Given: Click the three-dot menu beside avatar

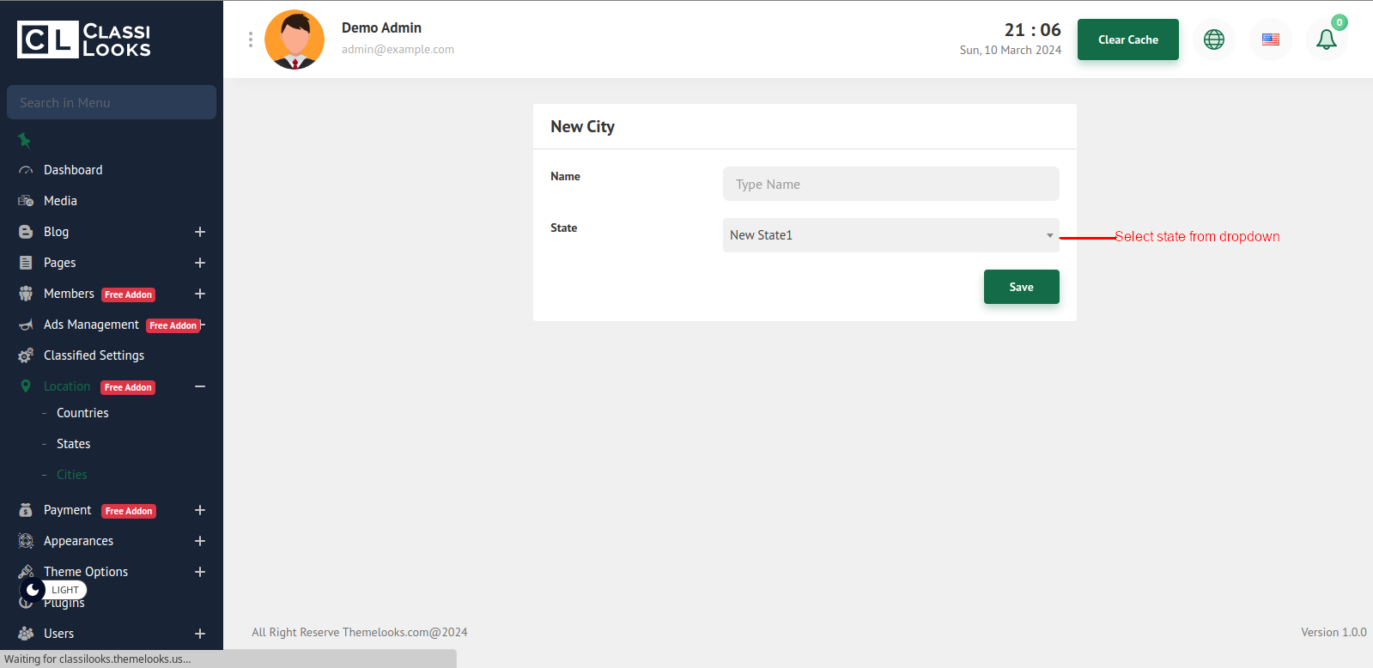Looking at the screenshot, I should pos(251,39).
